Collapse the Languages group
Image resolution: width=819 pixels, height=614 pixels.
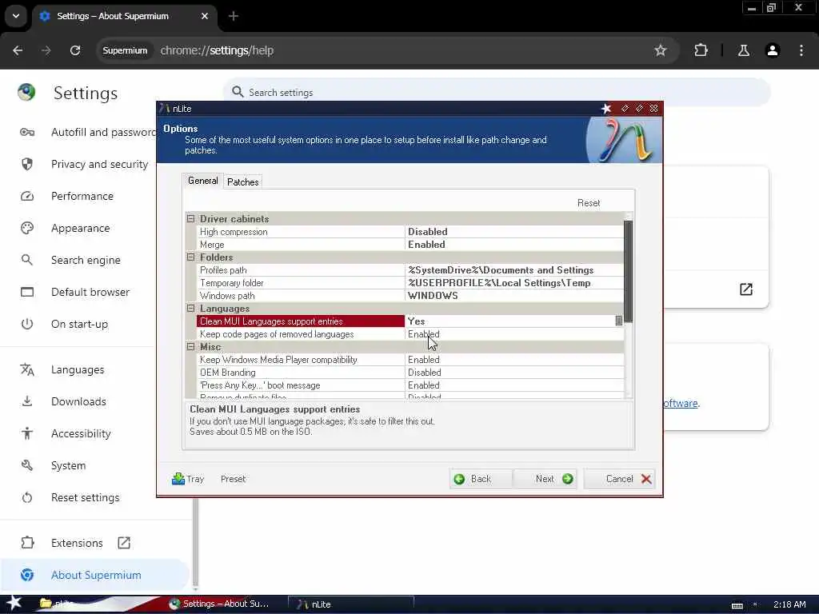(190, 308)
